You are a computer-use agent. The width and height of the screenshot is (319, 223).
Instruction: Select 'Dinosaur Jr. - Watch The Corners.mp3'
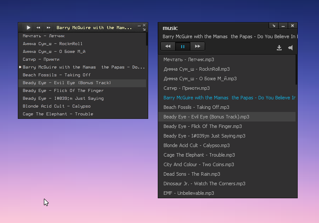tap(227, 184)
